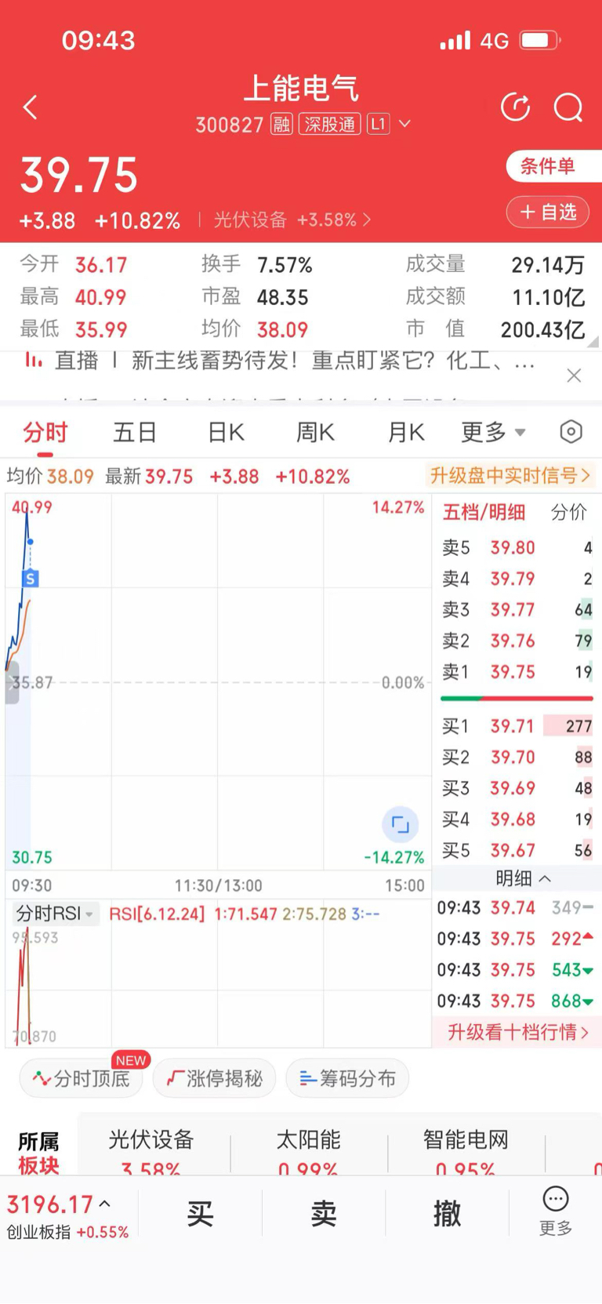Expand stock switcher chevron beside L1
The image size is (602, 1304).
coord(404,124)
